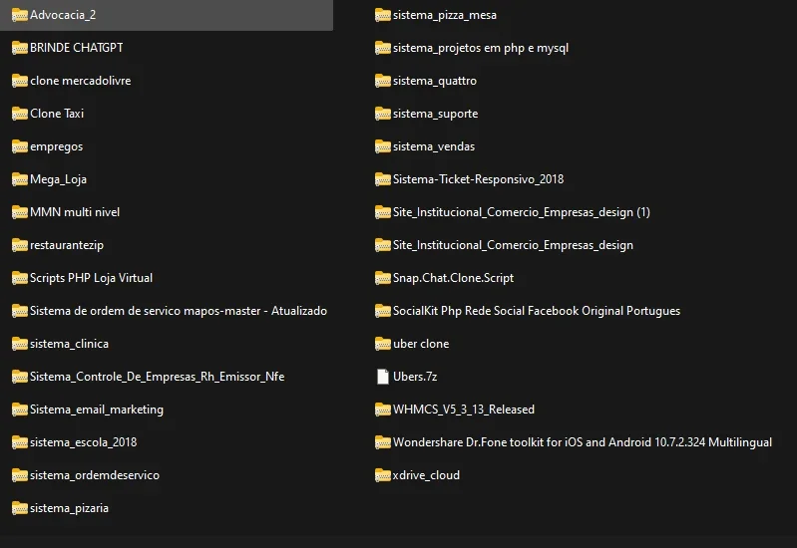This screenshot has height=548, width=797.
Task: Select the name 'MMN multi nivel'
Action: coord(75,212)
